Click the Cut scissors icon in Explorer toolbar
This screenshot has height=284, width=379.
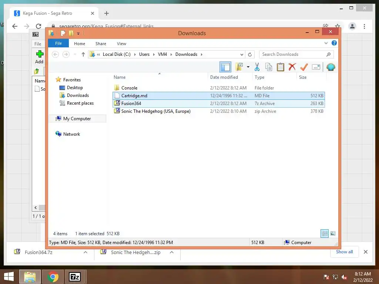click(x=257, y=67)
